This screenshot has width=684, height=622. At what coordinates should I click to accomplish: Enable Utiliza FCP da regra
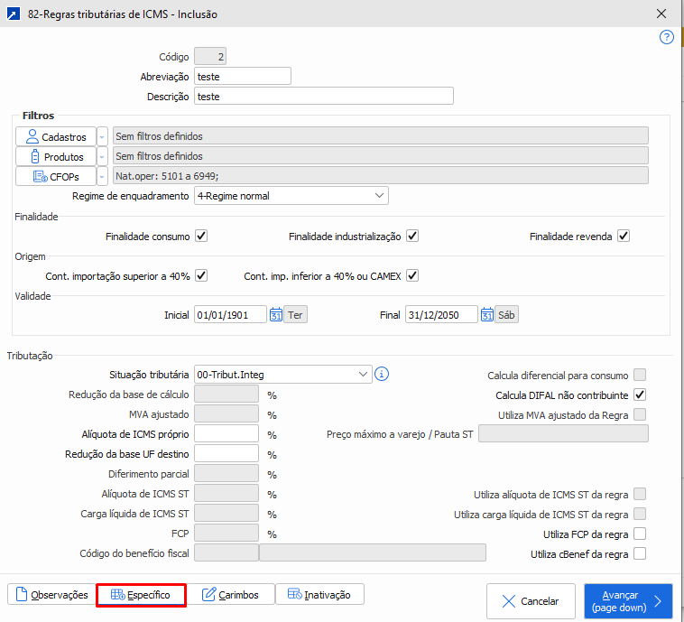tap(640, 534)
